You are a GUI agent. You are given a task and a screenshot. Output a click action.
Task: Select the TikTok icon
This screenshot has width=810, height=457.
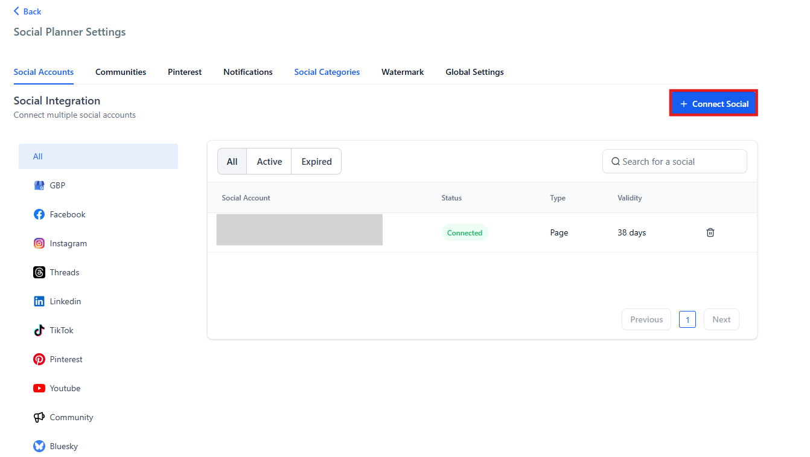click(x=39, y=330)
